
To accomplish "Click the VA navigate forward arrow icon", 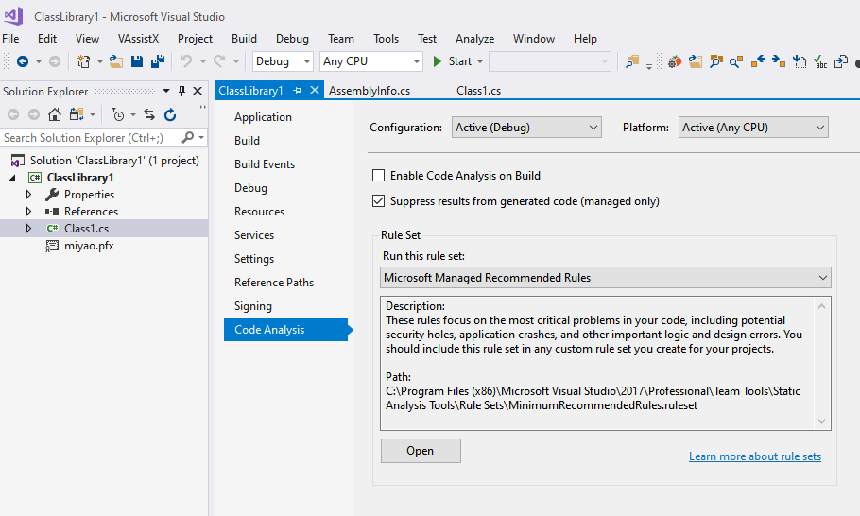I will (779, 61).
